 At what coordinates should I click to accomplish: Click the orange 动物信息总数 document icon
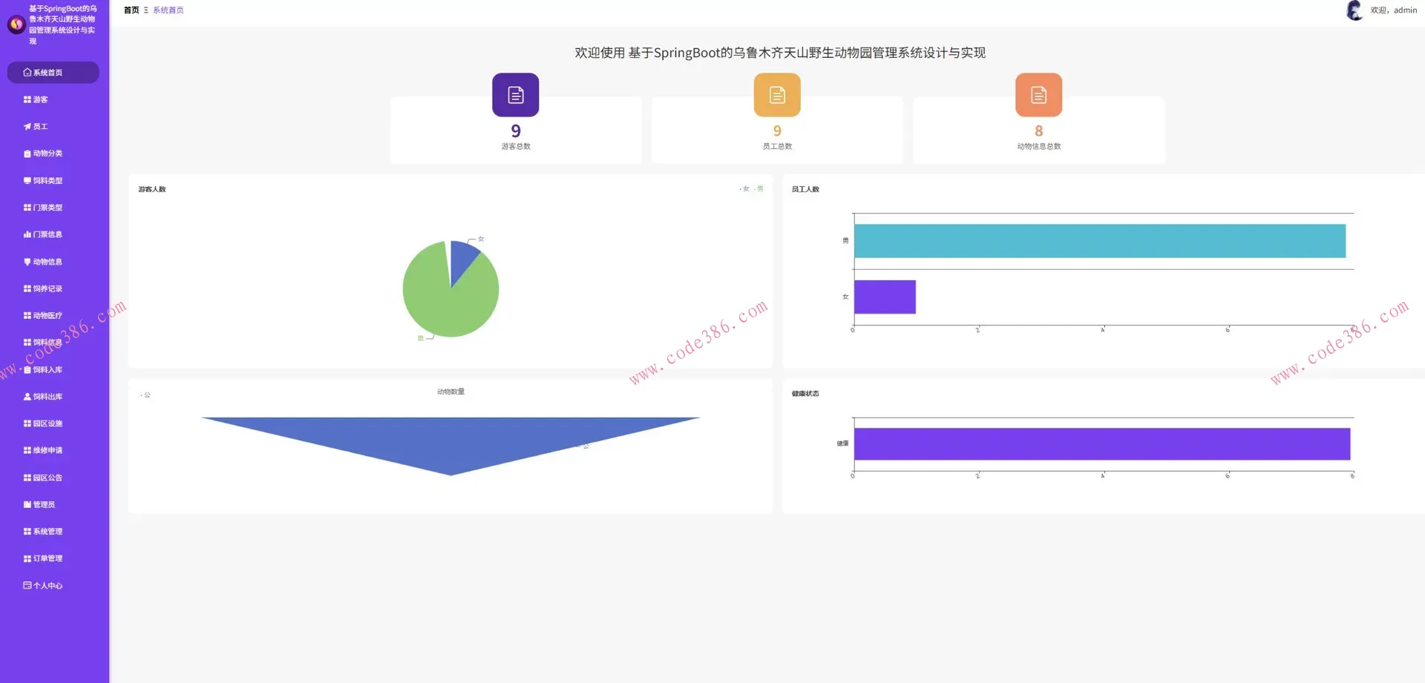pos(1038,95)
